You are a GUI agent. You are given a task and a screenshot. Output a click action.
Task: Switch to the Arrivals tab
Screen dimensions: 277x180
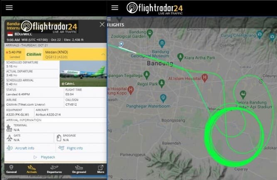pyautogui.click(x=32, y=169)
